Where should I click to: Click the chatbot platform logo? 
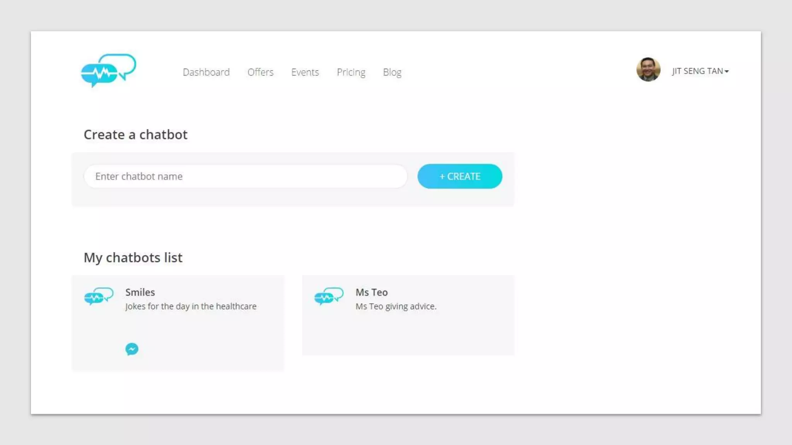tap(108, 70)
